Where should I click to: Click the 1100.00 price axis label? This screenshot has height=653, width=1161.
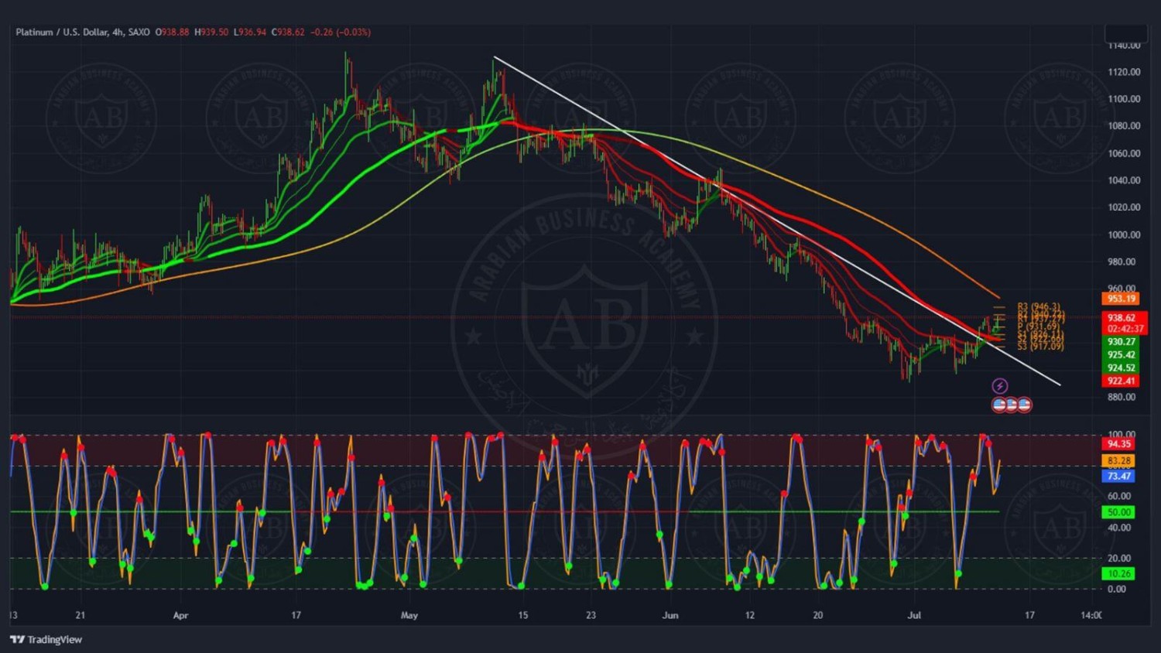coord(1124,99)
